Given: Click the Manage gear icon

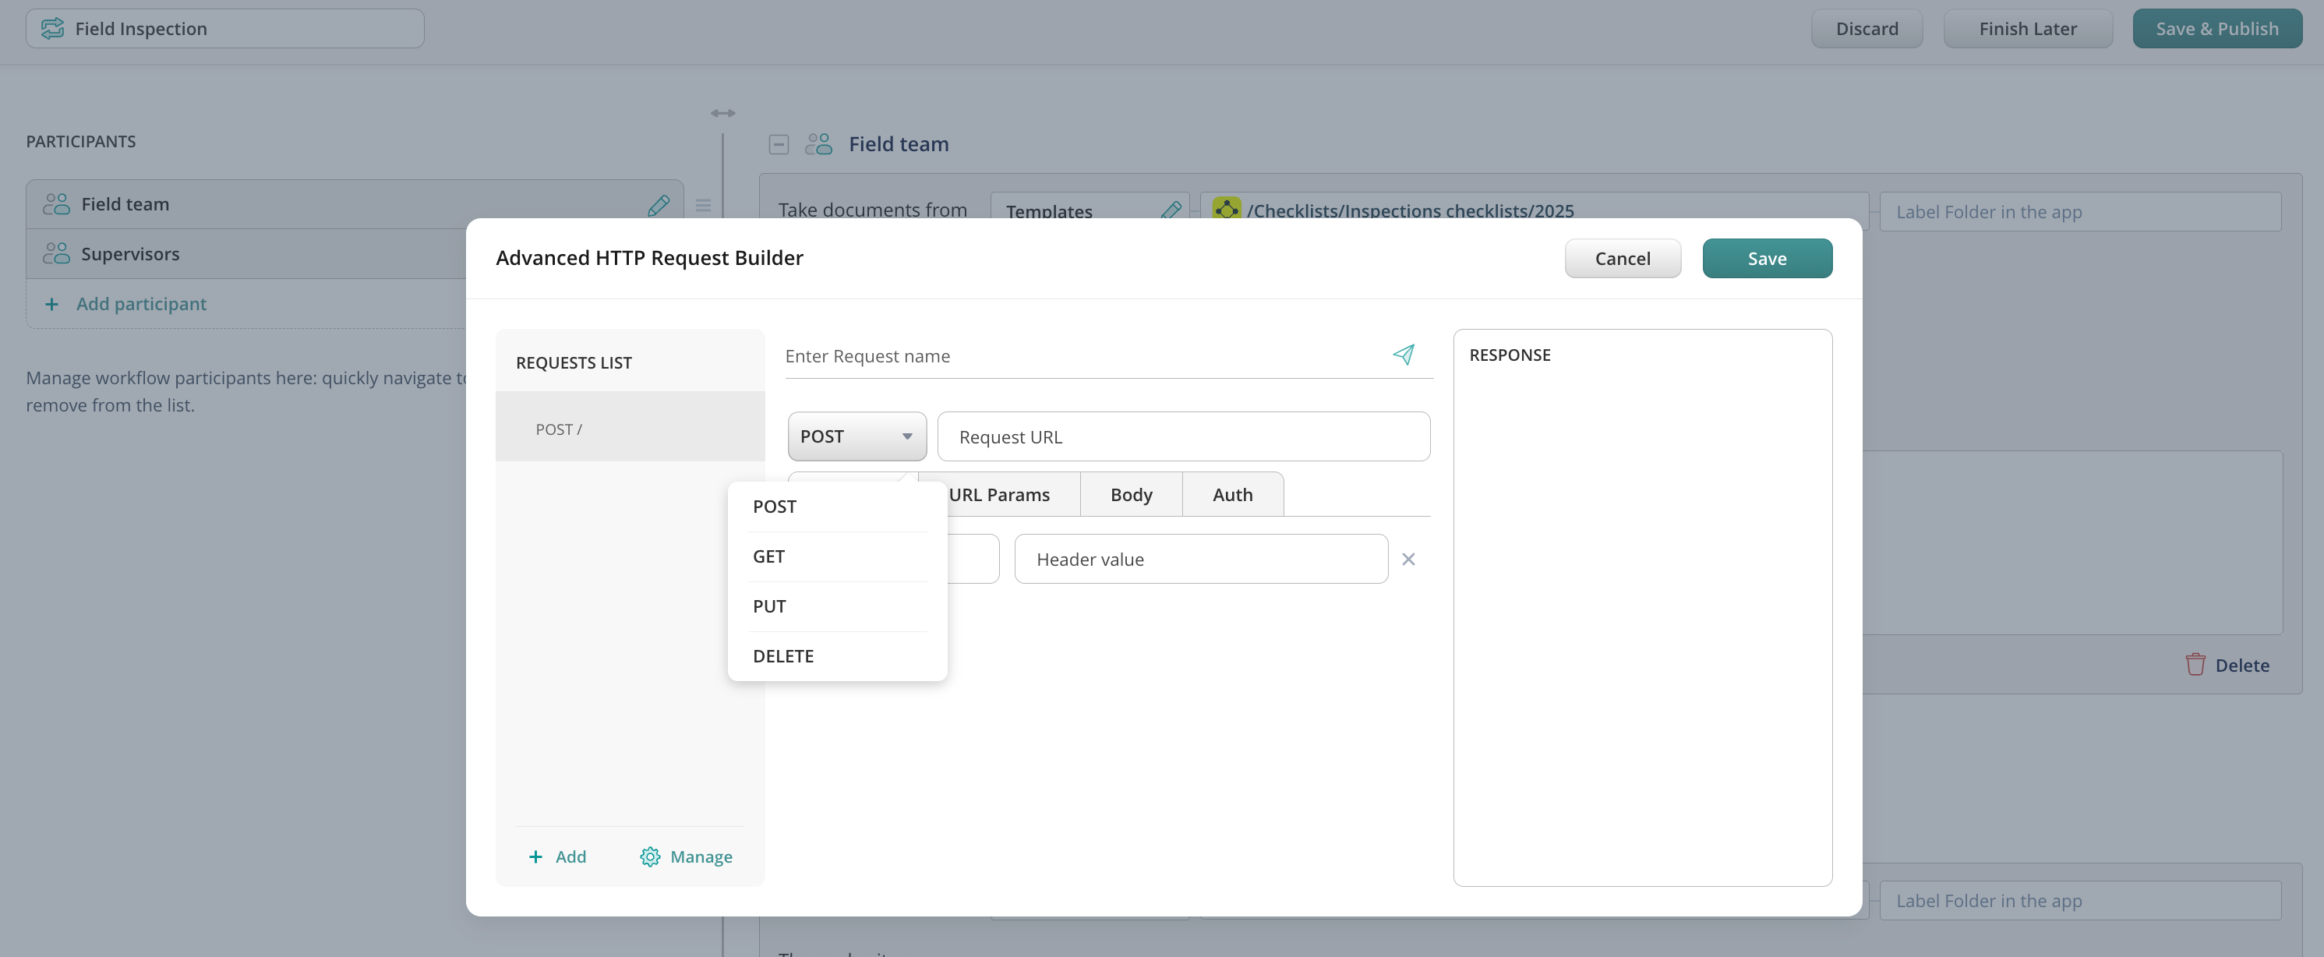Looking at the screenshot, I should [x=649, y=856].
